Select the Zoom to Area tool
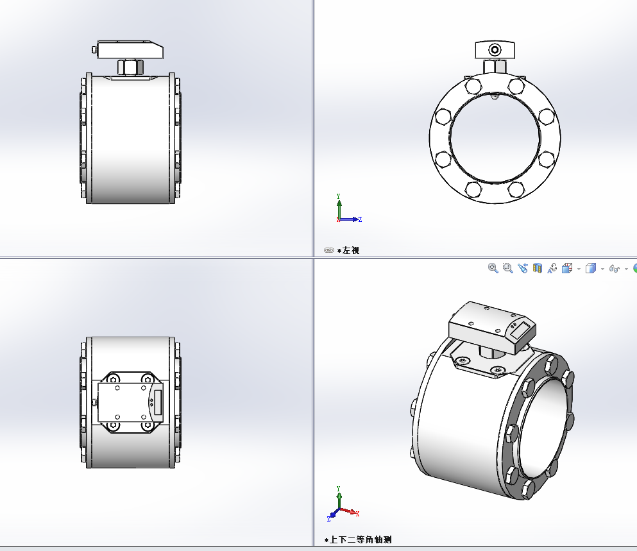637x551 pixels. click(508, 268)
